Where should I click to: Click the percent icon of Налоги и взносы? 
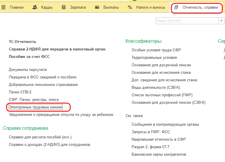pos(130,7)
